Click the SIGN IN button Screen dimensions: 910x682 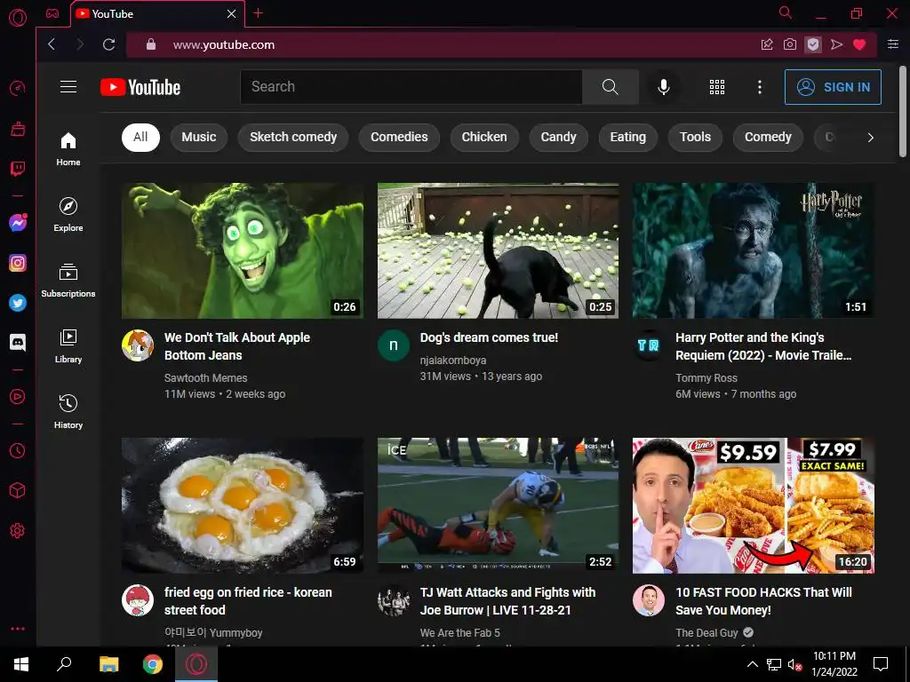tap(833, 87)
